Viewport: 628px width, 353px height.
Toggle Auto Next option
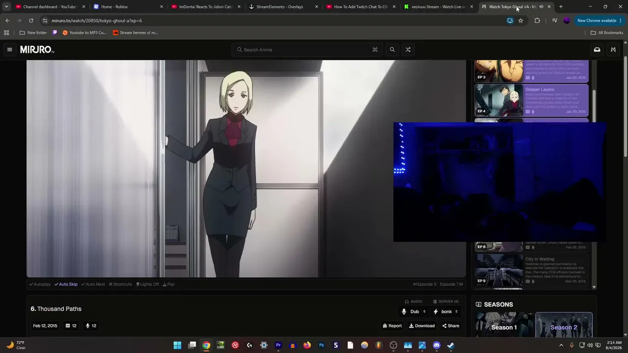pyautogui.click(x=93, y=284)
